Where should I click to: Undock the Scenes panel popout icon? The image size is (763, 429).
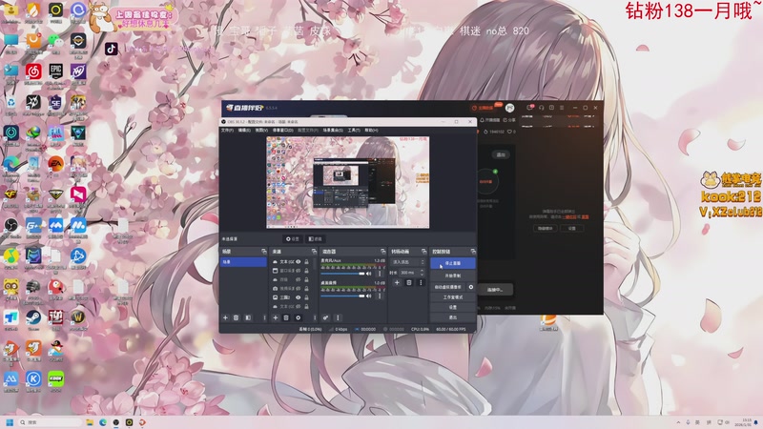point(264,252)
